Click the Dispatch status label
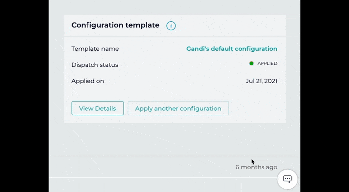This screenshot has height=192, width=349. click(x=94, y=65)
